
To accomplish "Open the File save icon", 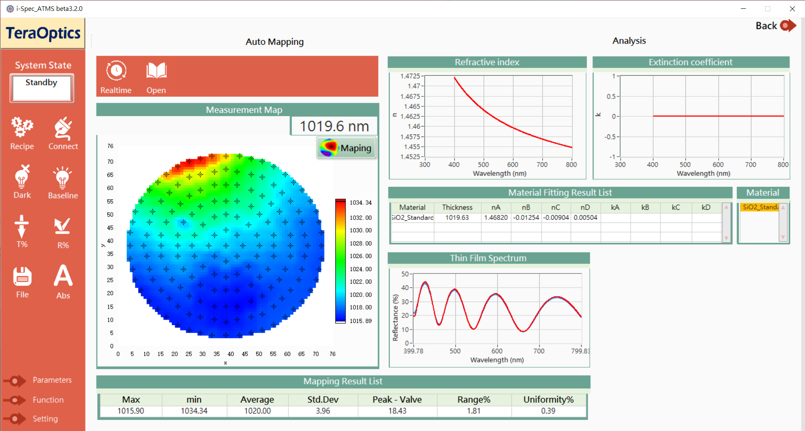I will click(22, 276).
